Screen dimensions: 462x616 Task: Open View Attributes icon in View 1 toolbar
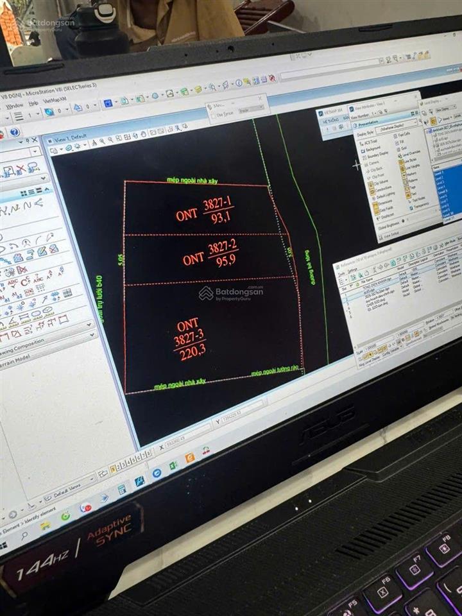point(55,151)
